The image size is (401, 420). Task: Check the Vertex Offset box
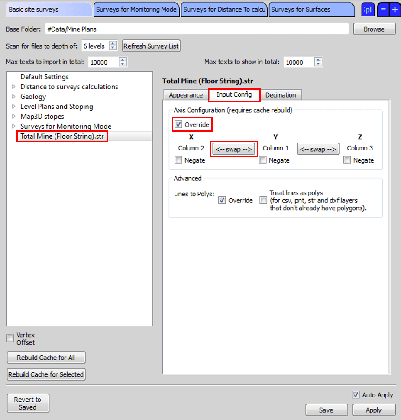click(x=10, y=338)
